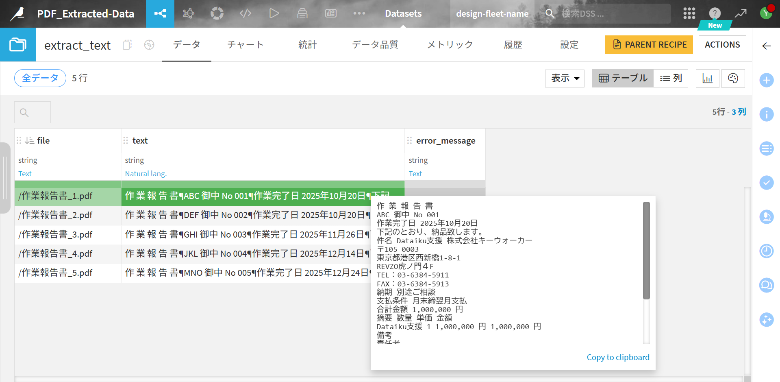The width and height of the screenshot is (780, 382).
Task: Open the help question mark icon
Action: (715, 13)
